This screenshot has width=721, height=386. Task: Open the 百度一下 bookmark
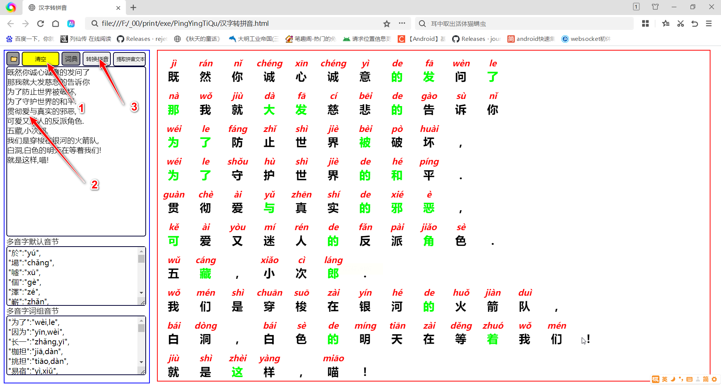click(x=30, y=39)
